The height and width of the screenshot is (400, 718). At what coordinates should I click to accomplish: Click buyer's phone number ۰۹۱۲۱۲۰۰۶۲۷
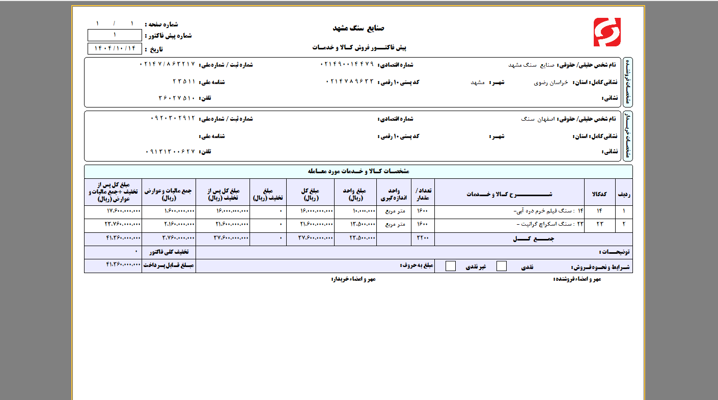[171, 152]
